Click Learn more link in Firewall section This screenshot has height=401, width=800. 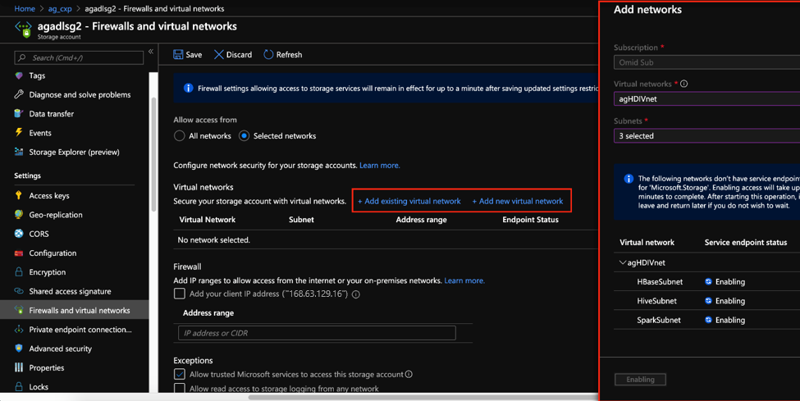464,280
